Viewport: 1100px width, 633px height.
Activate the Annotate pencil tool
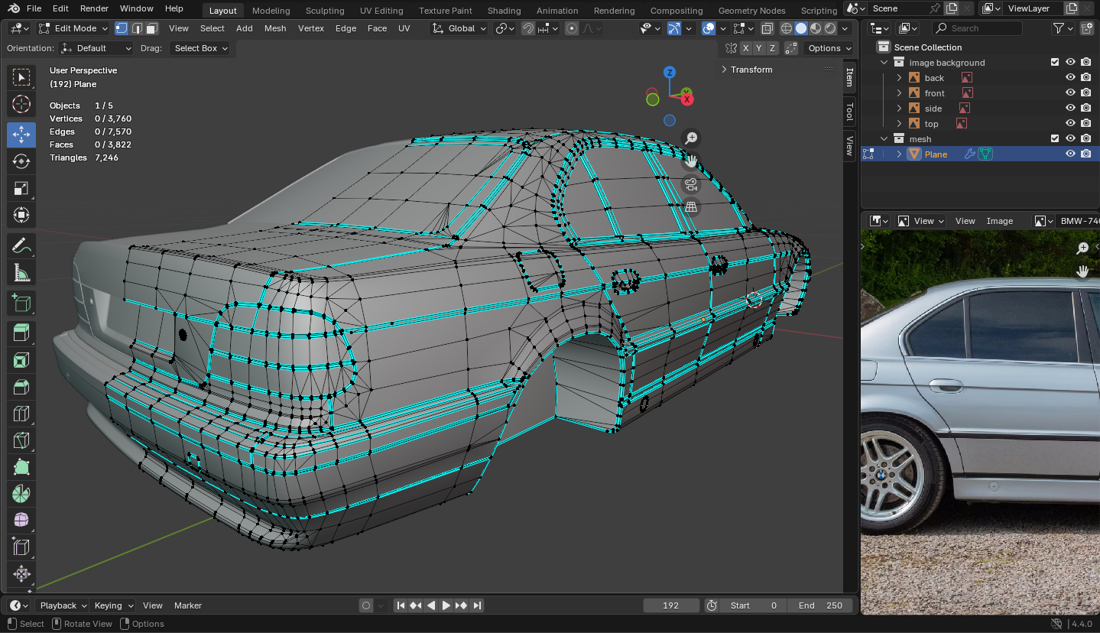click(21, 246)
